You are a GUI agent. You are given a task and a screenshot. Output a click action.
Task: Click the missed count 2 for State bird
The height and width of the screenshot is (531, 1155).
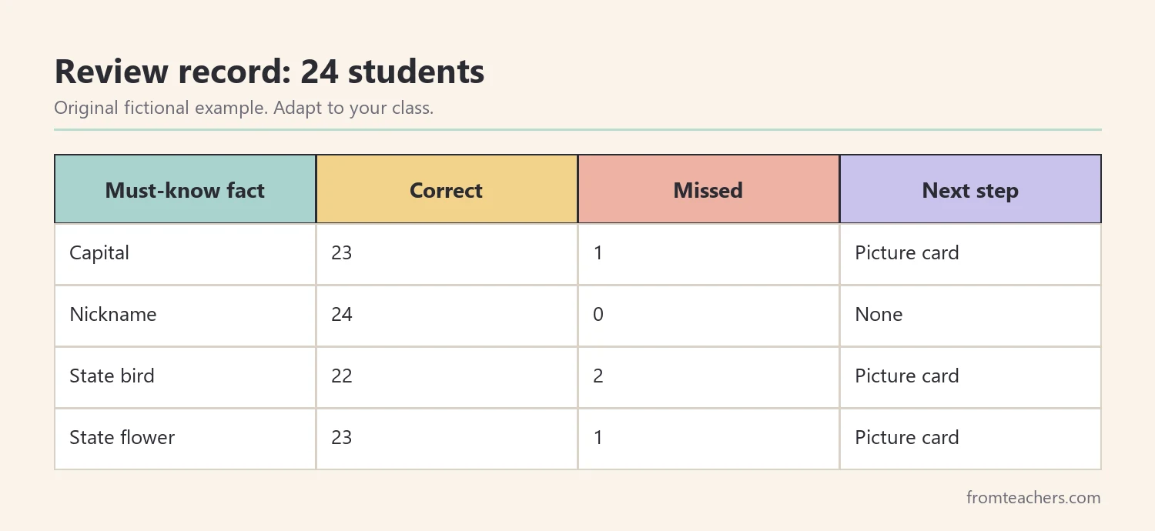pos(708,377)
